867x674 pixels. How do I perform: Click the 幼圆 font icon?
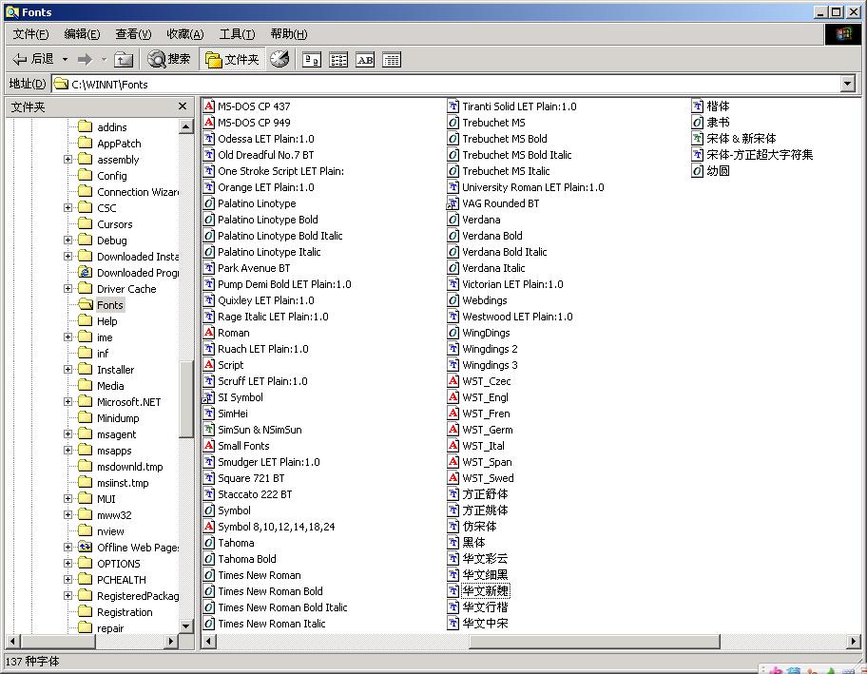pyautogui.click(x=697, y=170)
